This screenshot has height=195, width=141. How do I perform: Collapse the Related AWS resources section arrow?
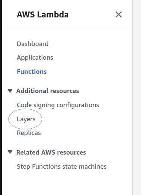tap(10, 152)
